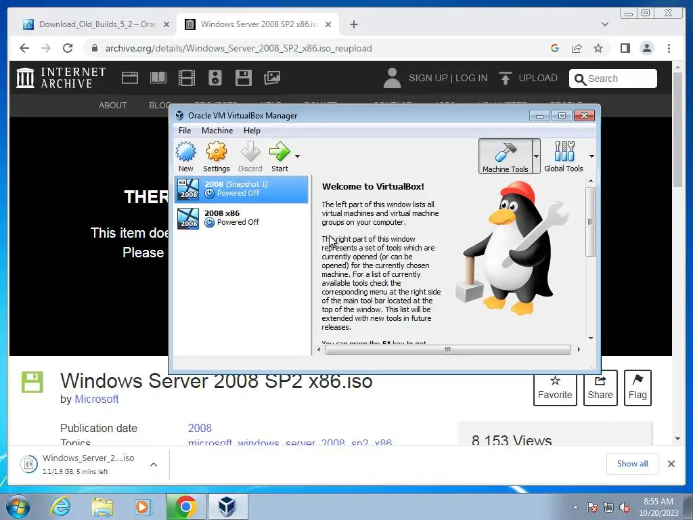Reload the archive.org page
693x520 pixels.
pos(68,48)
